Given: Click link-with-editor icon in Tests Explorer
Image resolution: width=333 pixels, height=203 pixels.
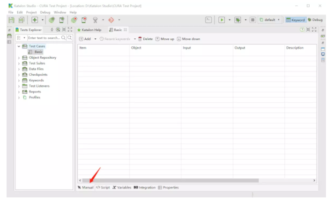Looking at the screenshot, I should pos(58,30).
